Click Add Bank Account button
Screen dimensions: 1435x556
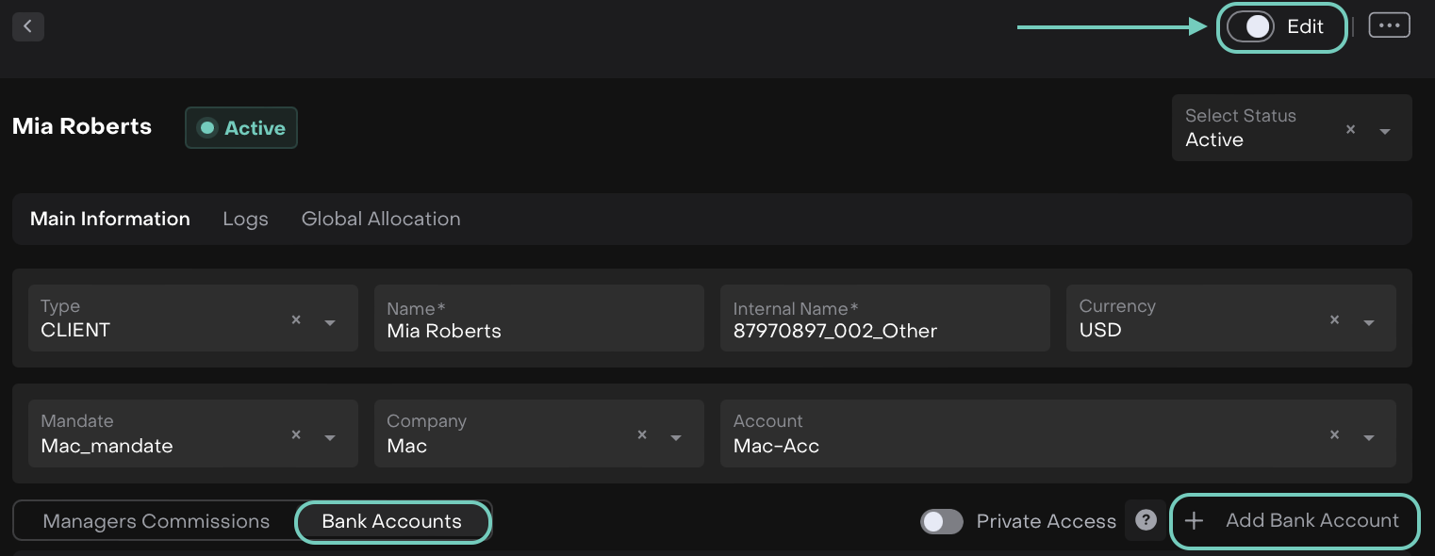coord(1294,521)
